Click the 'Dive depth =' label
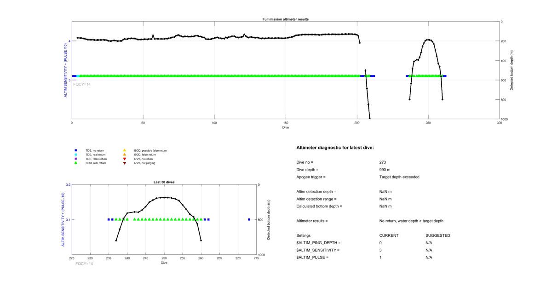This screenshot has height=286, width=552. (x=308, y=170)
